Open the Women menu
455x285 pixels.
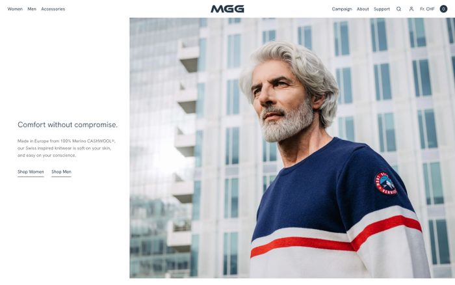(15, 9)
